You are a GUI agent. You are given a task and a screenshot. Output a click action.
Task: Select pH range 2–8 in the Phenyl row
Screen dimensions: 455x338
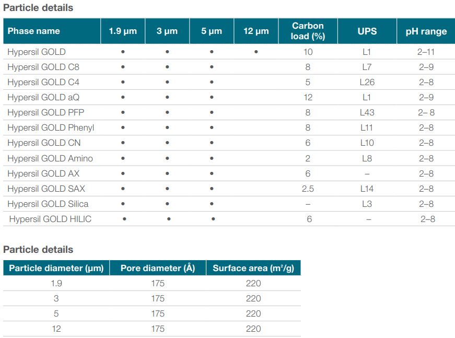coord(426,127)
